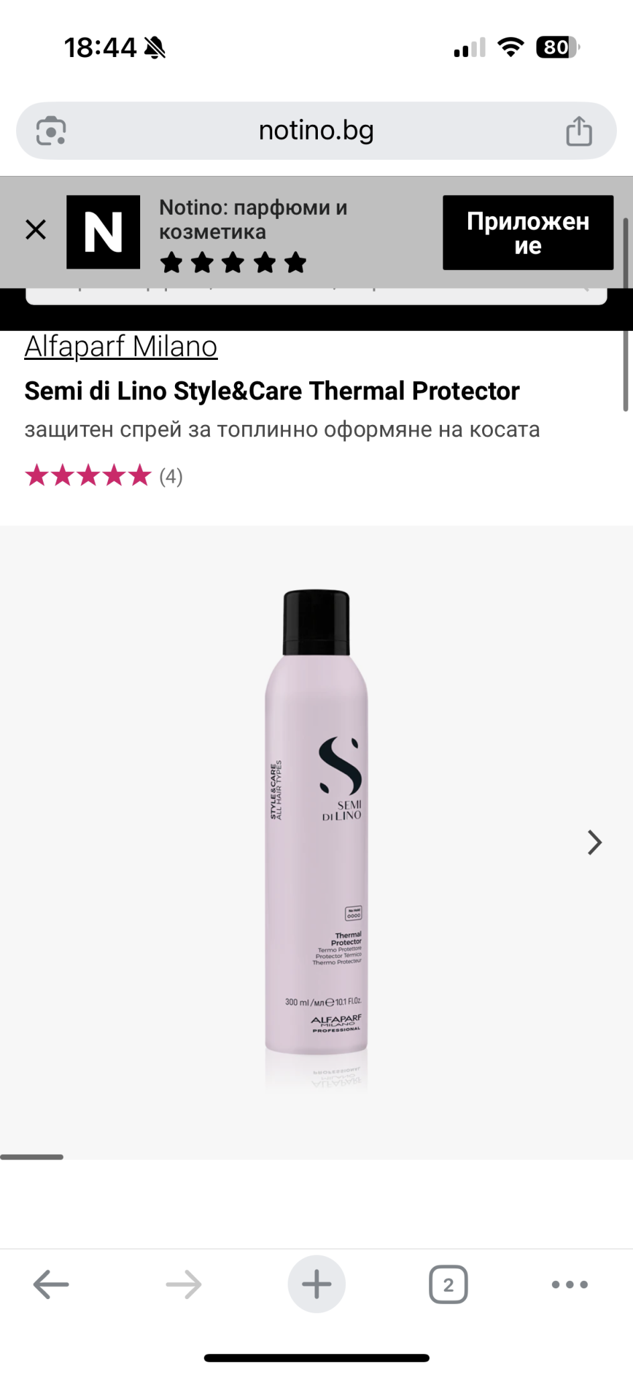Go forward with the browser forward arrow
Viewport: 633px width, 1375px height.
pos(183,1284)
